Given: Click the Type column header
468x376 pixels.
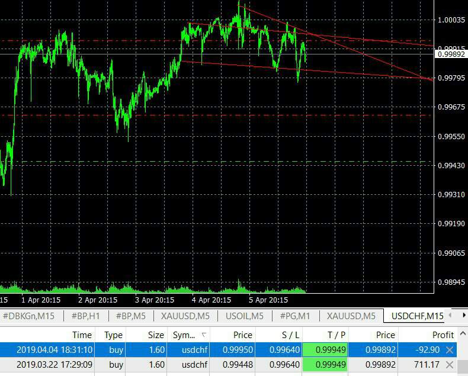Looking at the screenshot, I should pyautogui.click(x=113, y=335).
